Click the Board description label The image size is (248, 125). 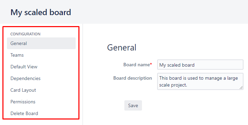point(133,78)
